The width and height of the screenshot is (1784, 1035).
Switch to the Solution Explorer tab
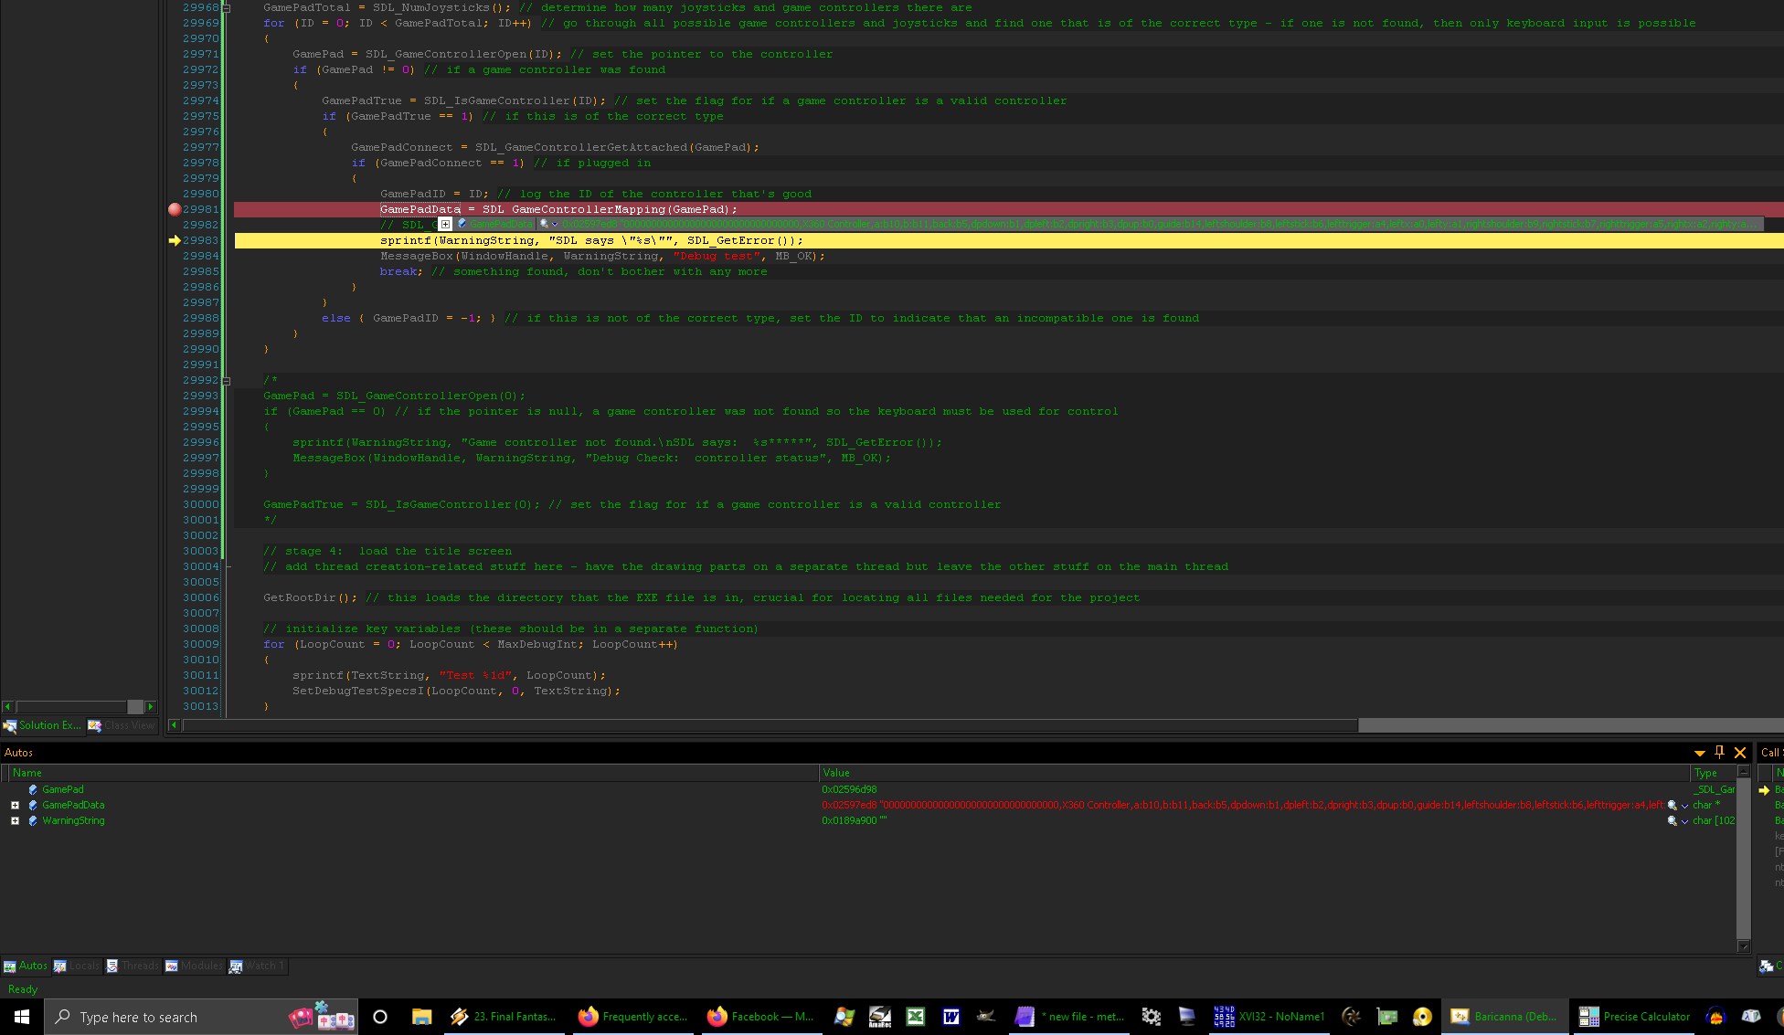[43, 725]
